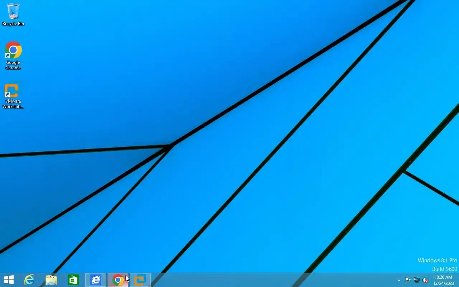
Task: Select the Recycle Bin desktop icon
Action: click(13, 14)
